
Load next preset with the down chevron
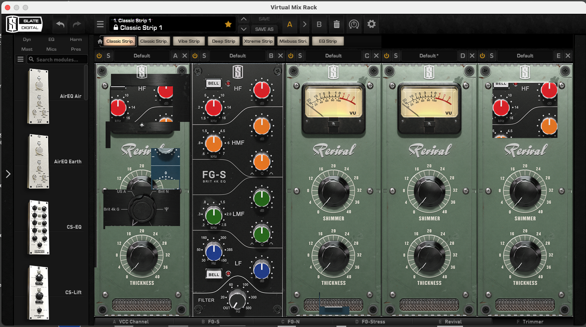click(243, 29)
